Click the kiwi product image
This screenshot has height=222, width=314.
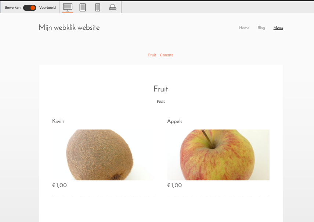103,155
